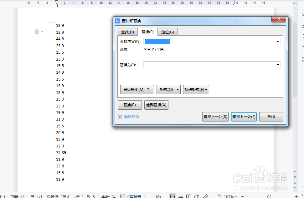Zoom in with the plus icon
Viewport: 304px width, 198px height.
[x=296, y=196]
